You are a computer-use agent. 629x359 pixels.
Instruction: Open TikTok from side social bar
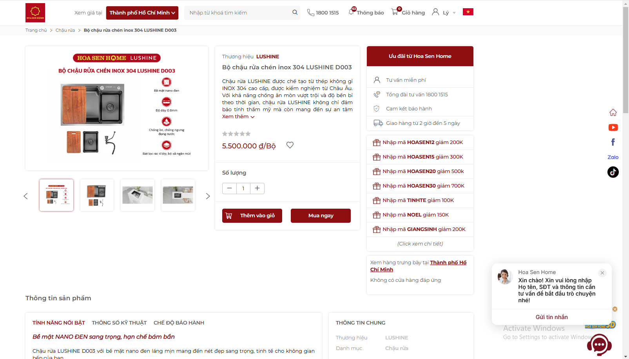pos(613,172)
